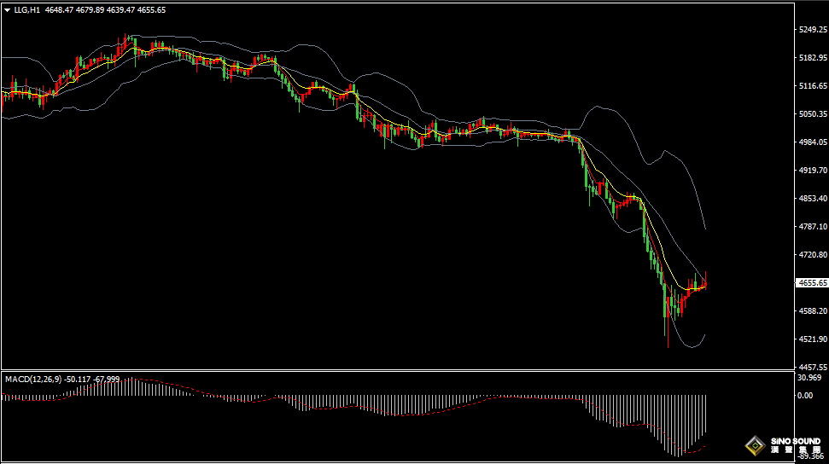Click the OHLC values in chart header
The image size is (829, 464).
point(106,10)
